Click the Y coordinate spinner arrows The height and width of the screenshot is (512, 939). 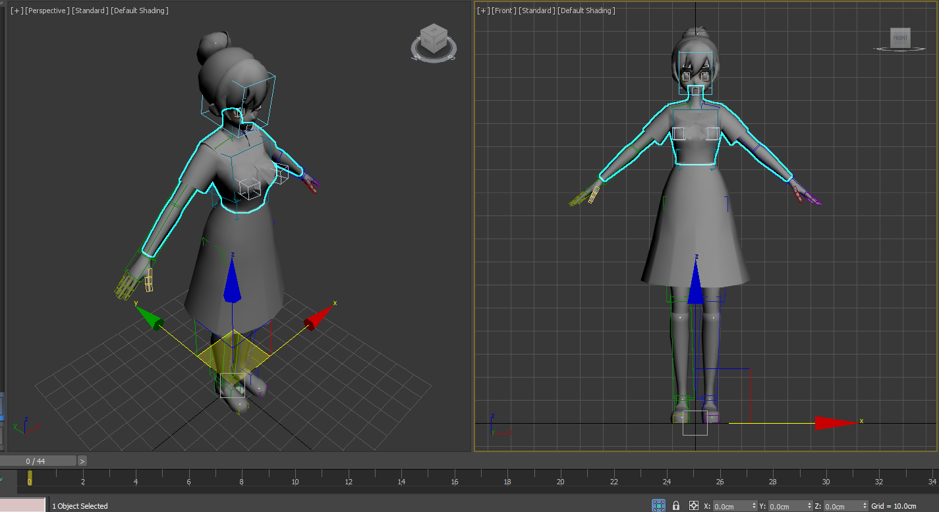click(x=809, y=506)
